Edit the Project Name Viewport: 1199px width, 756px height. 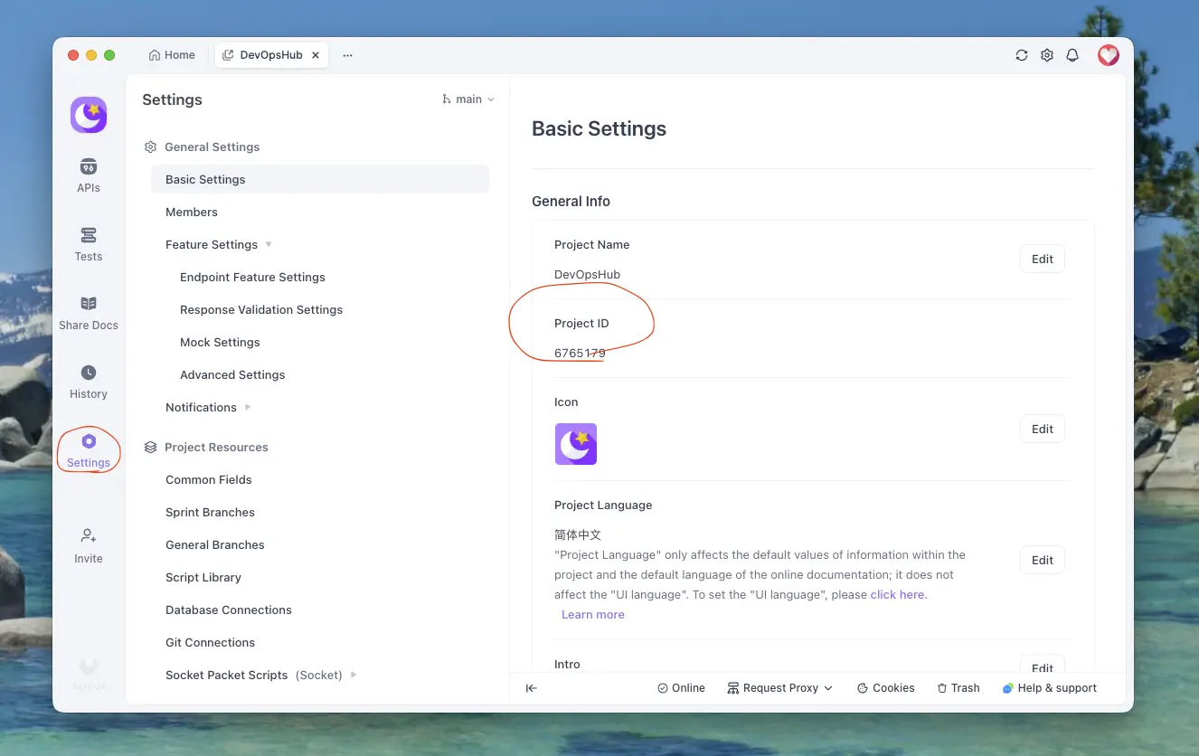(x=1043, y=259)
